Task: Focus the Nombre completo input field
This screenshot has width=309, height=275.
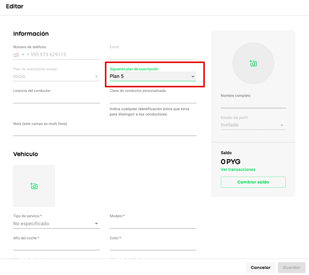Action: coord(253,103)
